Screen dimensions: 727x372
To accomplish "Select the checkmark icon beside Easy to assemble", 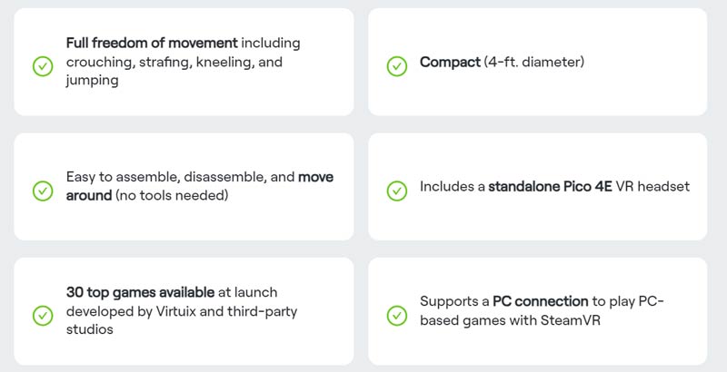I will pos(42,191).
